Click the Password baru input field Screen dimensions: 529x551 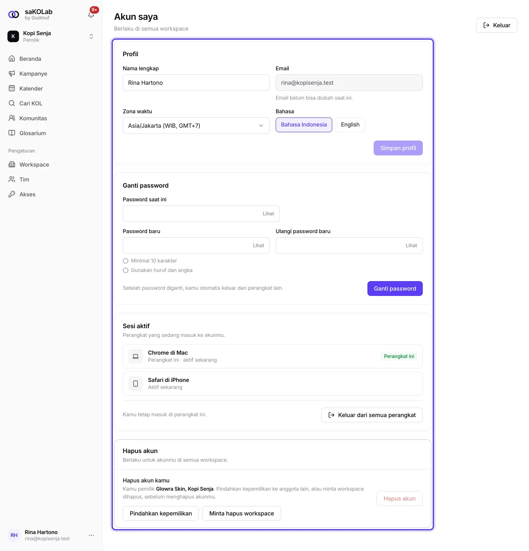pos(196,246)
